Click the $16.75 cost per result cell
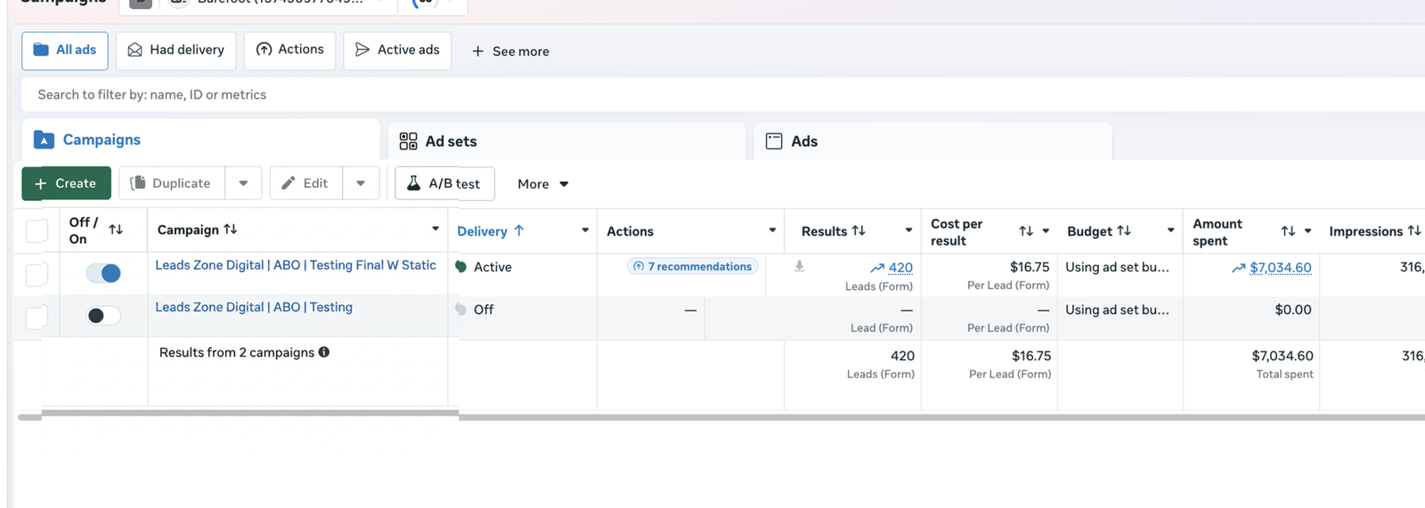This screenshot has width=1425, height=508. coord(1030,267)
